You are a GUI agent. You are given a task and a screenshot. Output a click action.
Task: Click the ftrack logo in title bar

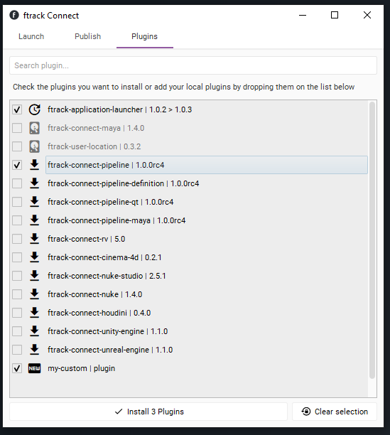(x=14, y=15)
